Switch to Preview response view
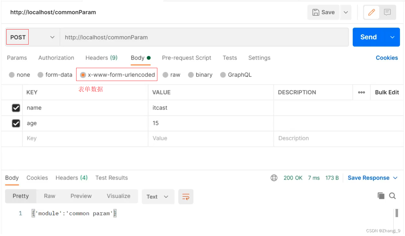405x236 pixels. click(x=81, y=196)
